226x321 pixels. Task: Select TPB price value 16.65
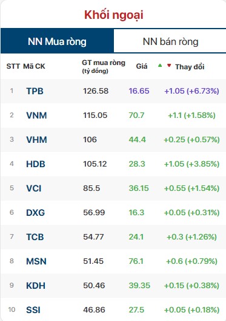139,91
